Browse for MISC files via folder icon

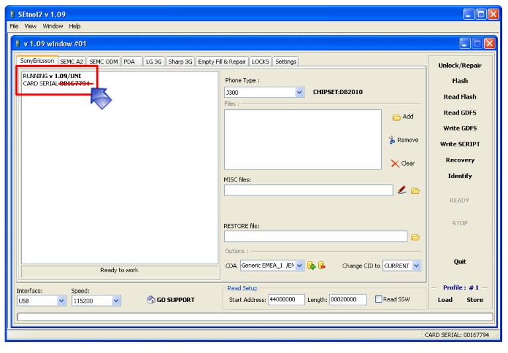[415, 191]
